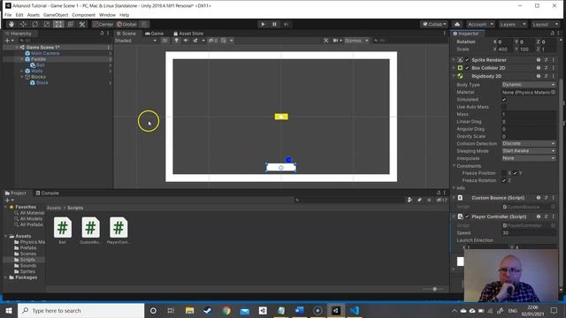Viewport: 566px width, 318px height.
Task: Collapse the Blocks object in Hierarchy
Action: (22, 77)
